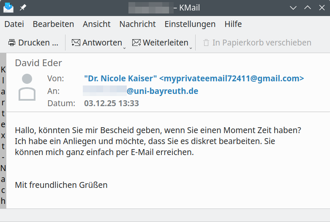This screenshot has width=330, height=222.
Task: Forward the email with Weiterleiten
Action: 160,43
